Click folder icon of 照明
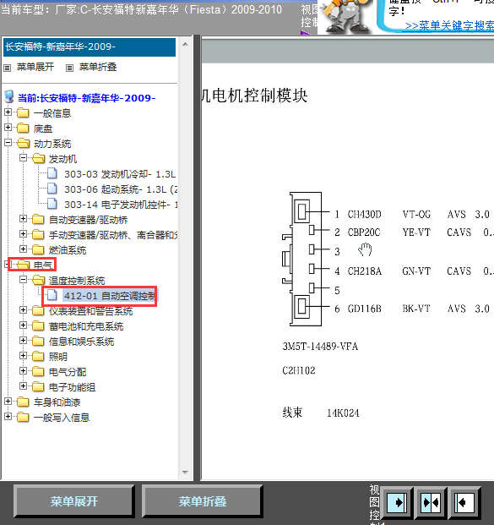This screenshot has height=525, width=494. click(x=38, y=356)
